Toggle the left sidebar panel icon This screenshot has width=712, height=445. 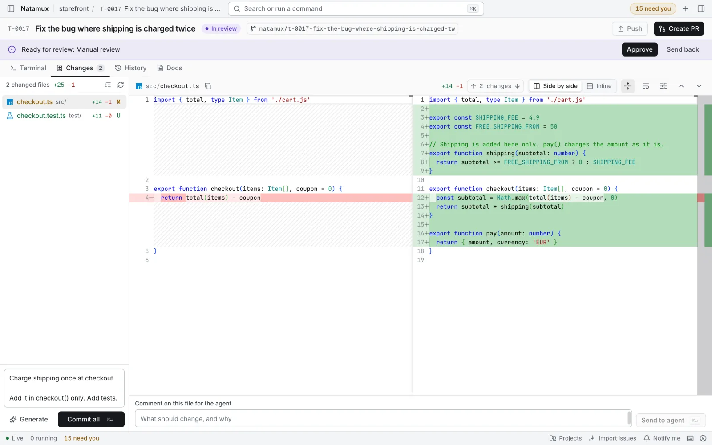tap(11, 8)
